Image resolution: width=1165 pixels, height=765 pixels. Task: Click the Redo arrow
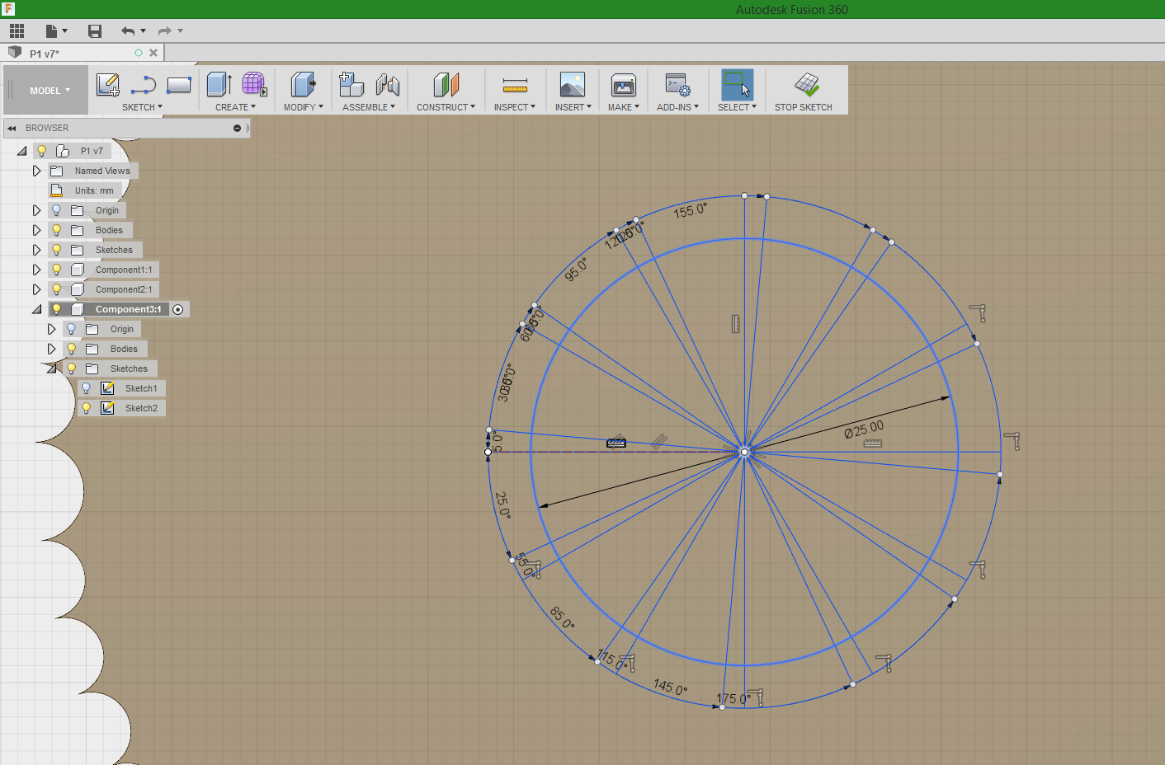pyautogui.click(x=165, y=31)
